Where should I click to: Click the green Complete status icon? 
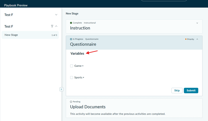(x=71, y=23)
